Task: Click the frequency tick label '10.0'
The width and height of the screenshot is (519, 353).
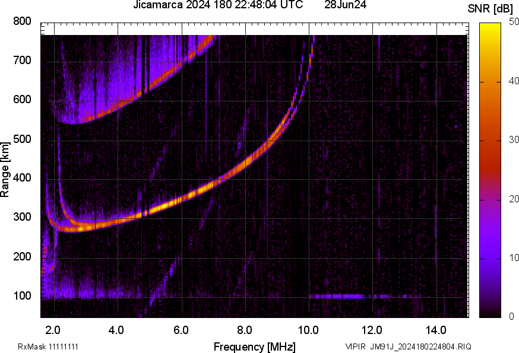Action: pos(308,330)
